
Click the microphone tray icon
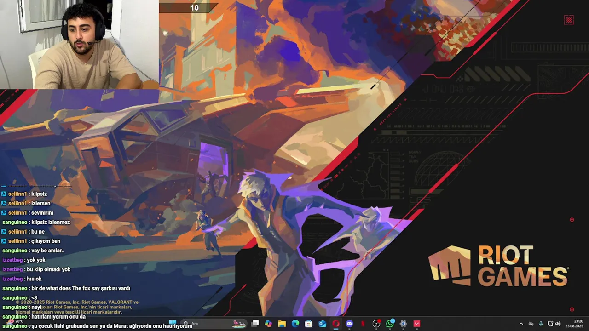click(x=541, y=324)
